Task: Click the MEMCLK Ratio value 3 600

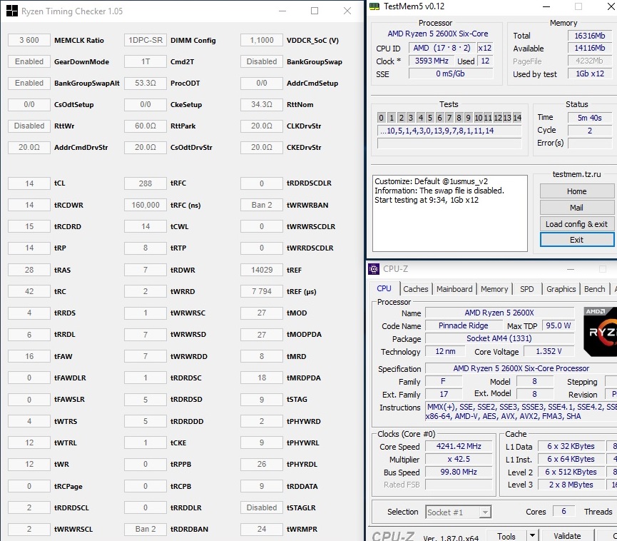Action: click(x=29, y=40)
